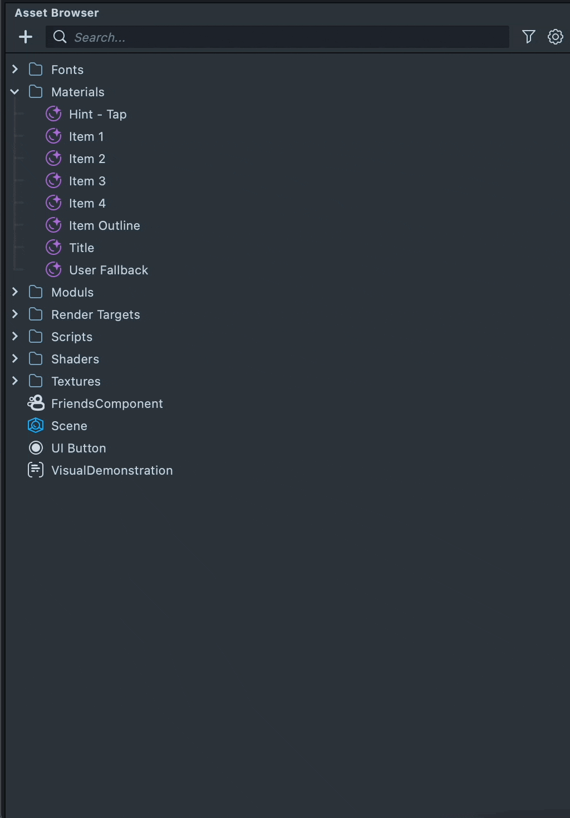570x818 pixels.
Task: Click the User Fallback material icon
Action: 53,270
